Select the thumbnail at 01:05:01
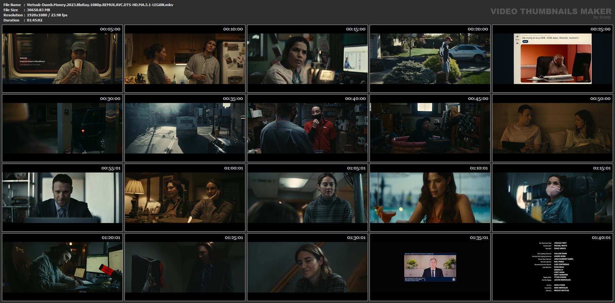Image resolution: width=615 pixels, height=303 pixels. [x=307, y=198]
